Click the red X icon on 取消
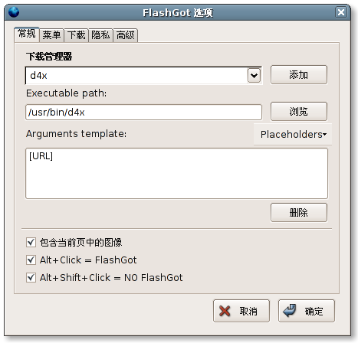Screen dimensions: 358x343 point(225,311)
